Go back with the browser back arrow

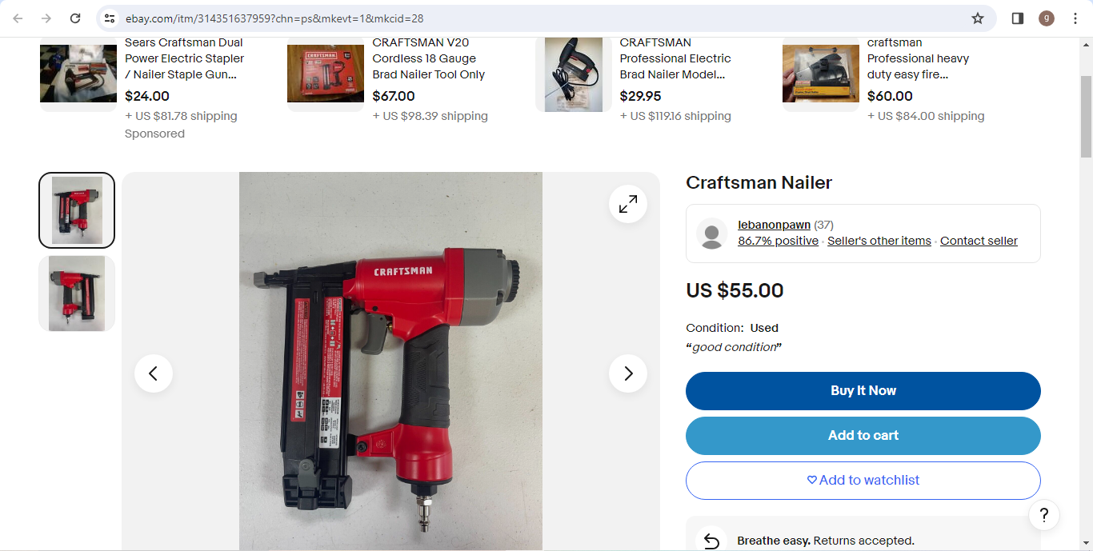(18, 18)
